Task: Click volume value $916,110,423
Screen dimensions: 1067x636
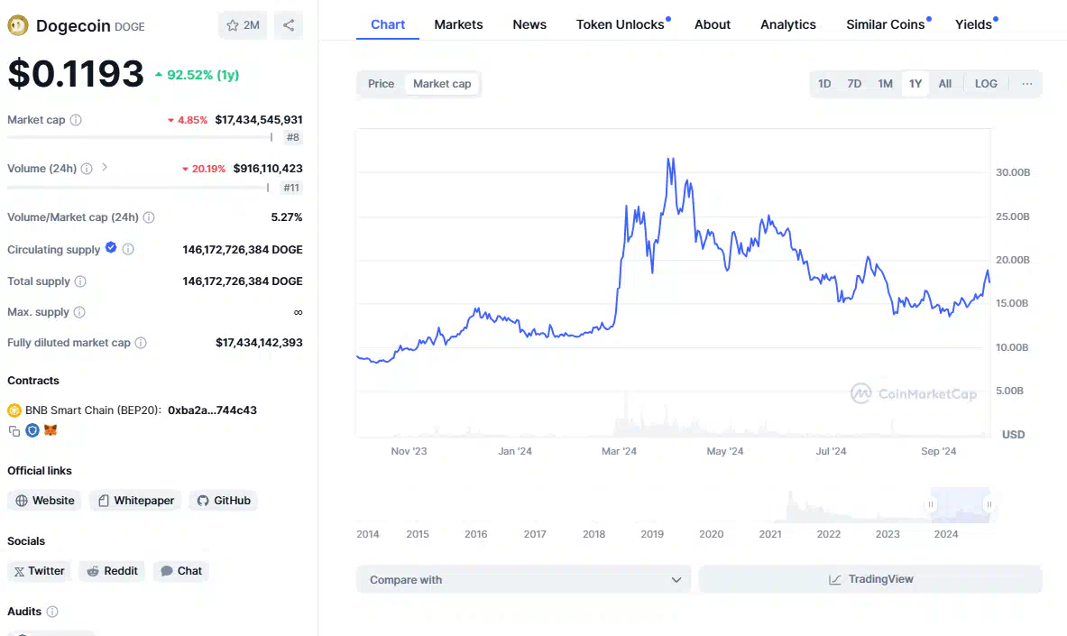Action: pos(268,168)
